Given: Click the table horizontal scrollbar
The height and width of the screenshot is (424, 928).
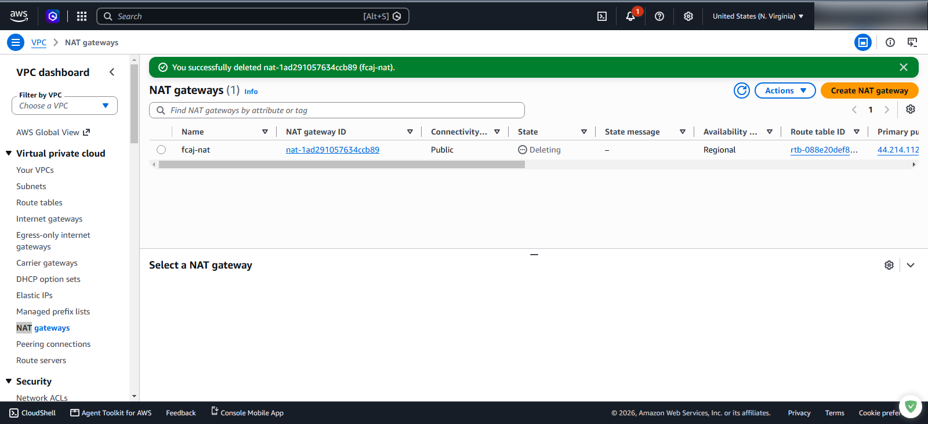Looking at the screenshot, I should click(342, 165).
